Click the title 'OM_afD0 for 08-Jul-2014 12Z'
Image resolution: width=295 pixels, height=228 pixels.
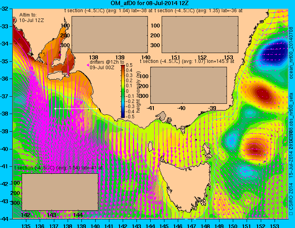click(149, 3)
